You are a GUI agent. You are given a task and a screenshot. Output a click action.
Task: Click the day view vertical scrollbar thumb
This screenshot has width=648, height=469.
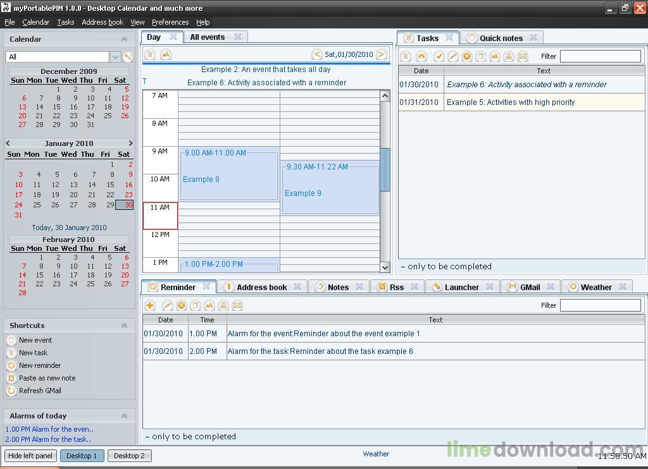click(x=385, y=169)
